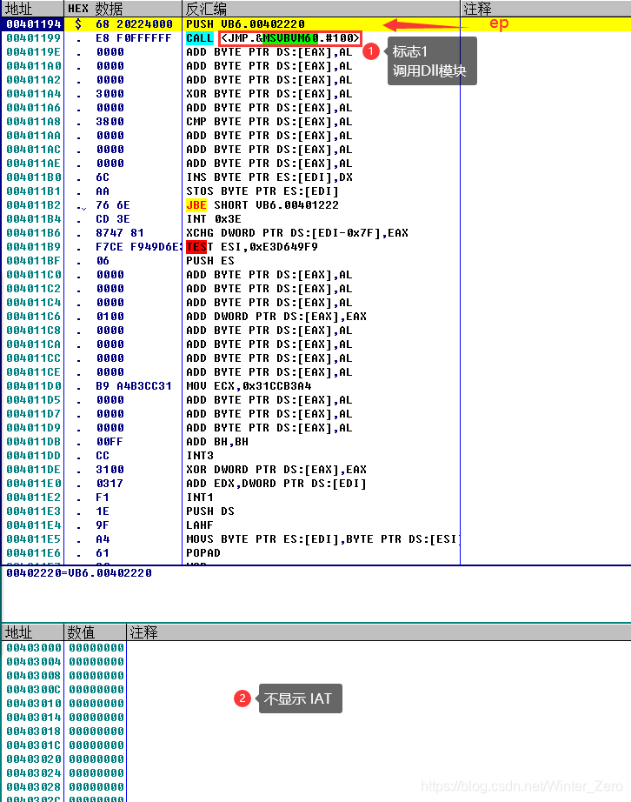Select dump address 00403020
631x802 pixels.
34,759
